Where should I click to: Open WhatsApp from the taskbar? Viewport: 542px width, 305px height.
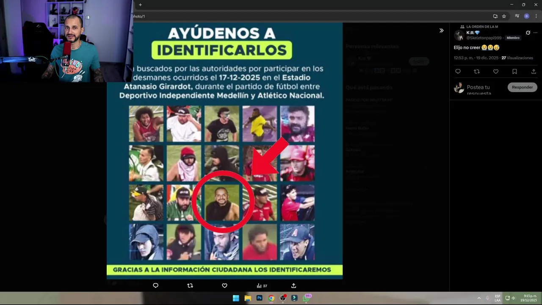click(307, 298)
